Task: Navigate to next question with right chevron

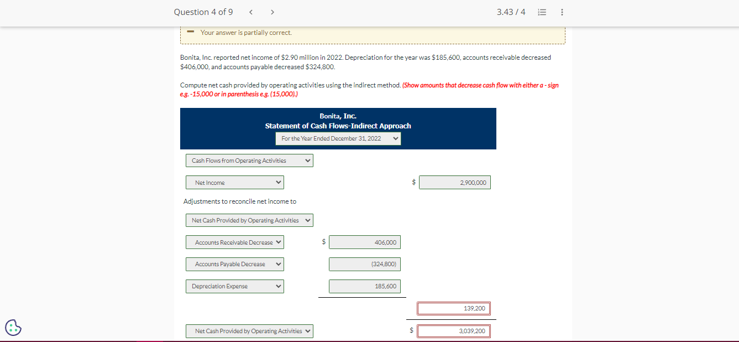Action: click(272, 12)
